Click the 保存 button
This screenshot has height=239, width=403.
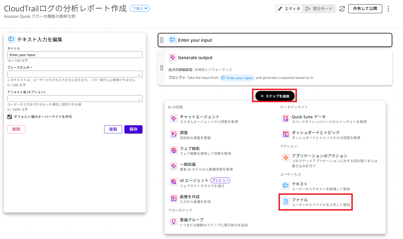pos(133,129)
